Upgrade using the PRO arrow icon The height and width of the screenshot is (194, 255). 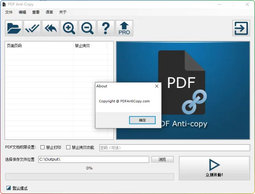pyautogui.click(x=124, y=28)
